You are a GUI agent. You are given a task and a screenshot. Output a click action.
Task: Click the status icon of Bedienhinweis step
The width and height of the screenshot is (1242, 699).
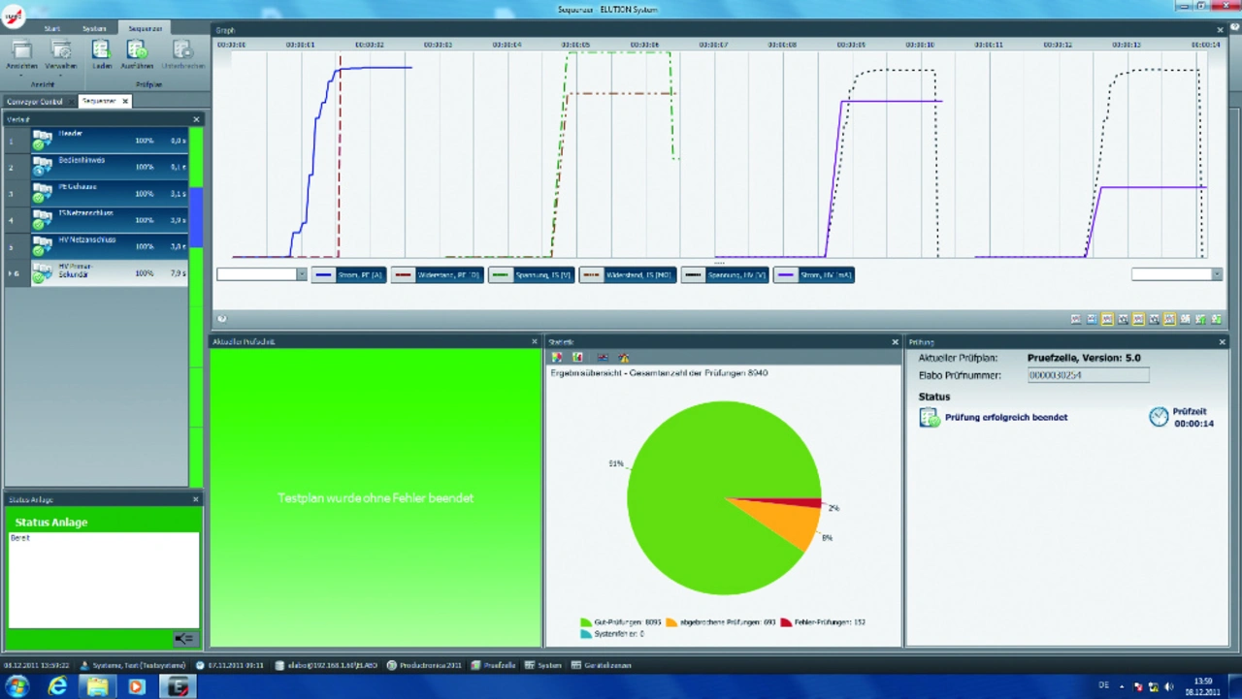(42, 167)
